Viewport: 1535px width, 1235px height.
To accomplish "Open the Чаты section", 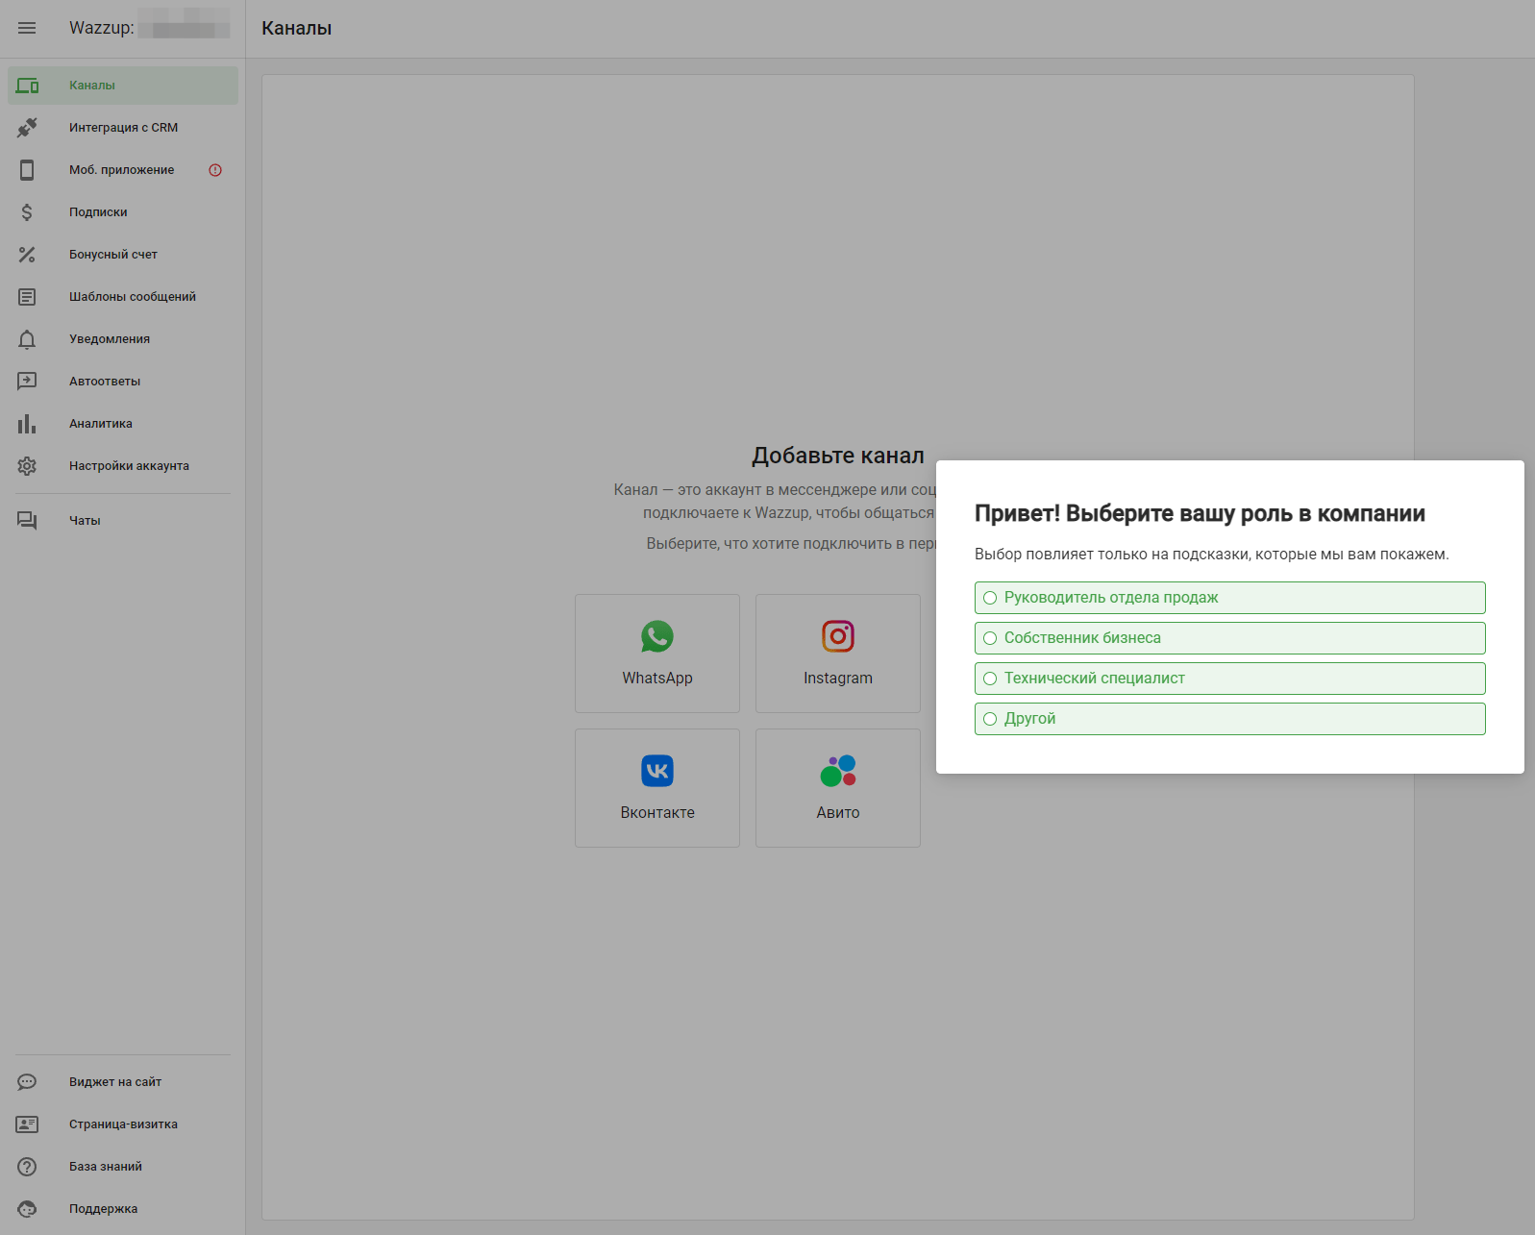I will pos(123,521).
